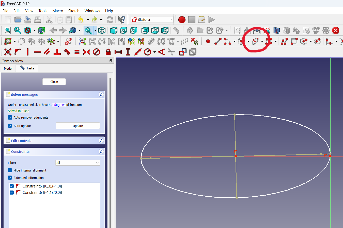This screenshot has width=343, height=228.
Task: Select the Create ellipse tool
Action: [255, 41]
